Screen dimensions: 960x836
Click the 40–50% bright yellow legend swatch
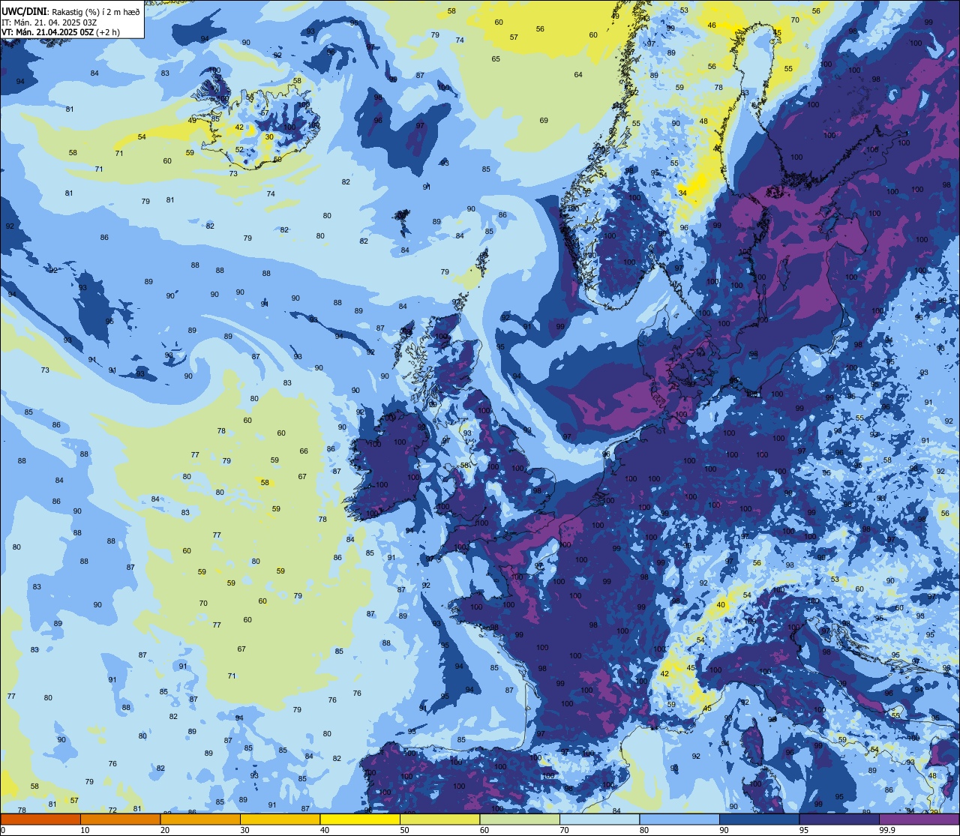click(360, 819)
